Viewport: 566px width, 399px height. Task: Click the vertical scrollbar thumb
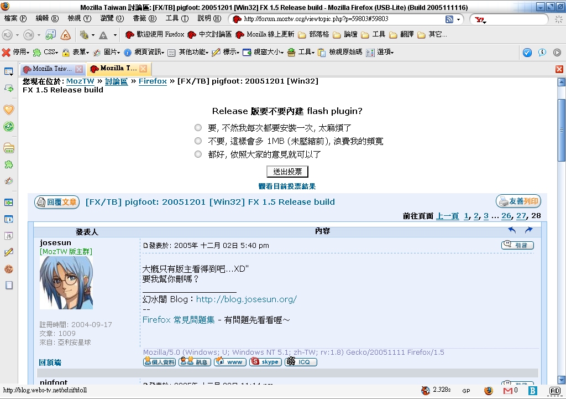coord(562,129)
